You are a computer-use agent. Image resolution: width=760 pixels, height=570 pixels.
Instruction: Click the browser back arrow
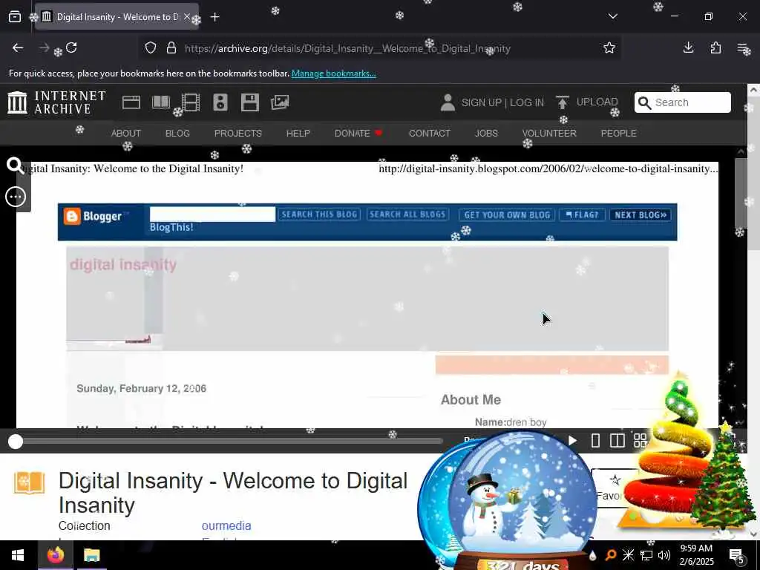(18, 47)
